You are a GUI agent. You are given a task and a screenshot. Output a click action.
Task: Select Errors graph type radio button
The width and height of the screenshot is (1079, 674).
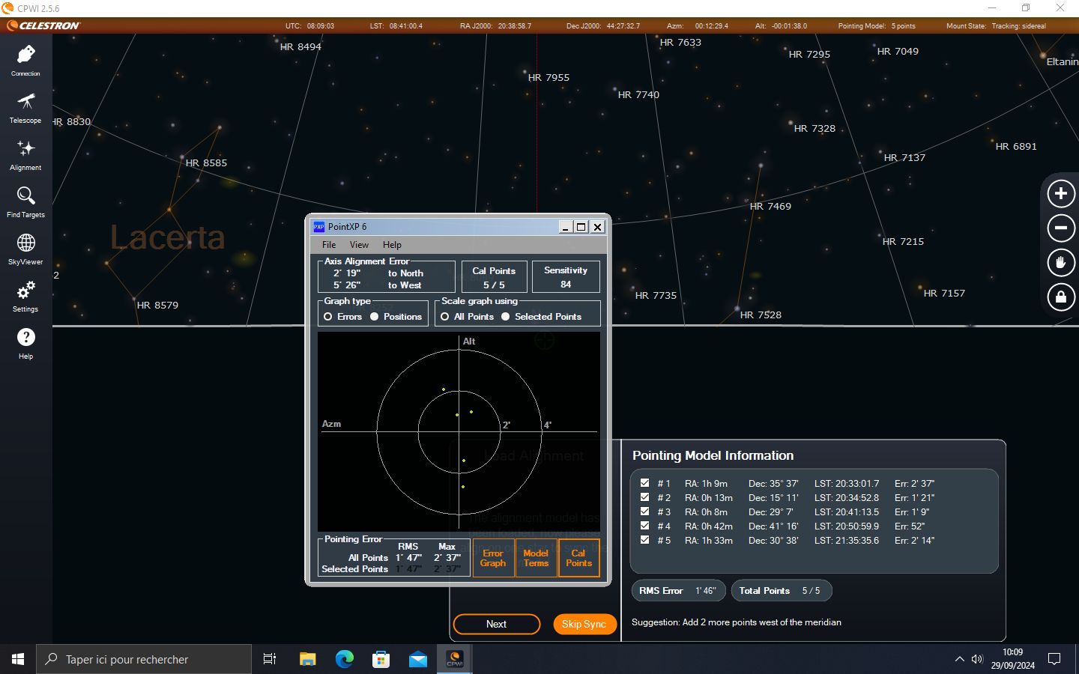point(328,317)
